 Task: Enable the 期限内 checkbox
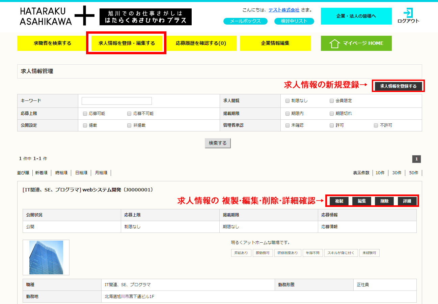point(287,114)
